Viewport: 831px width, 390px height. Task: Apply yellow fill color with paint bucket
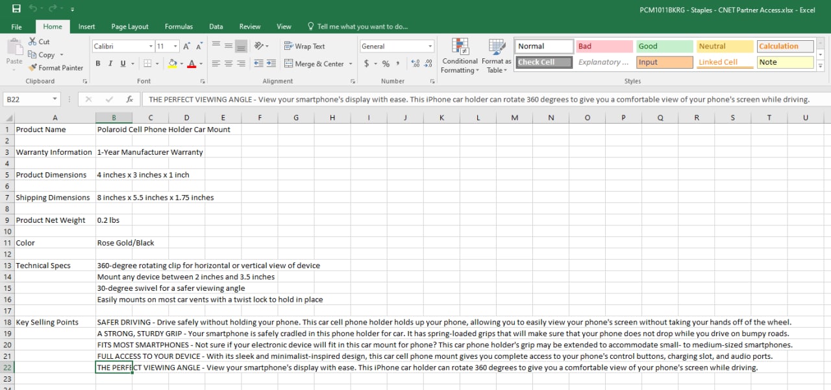pos(172,63)
